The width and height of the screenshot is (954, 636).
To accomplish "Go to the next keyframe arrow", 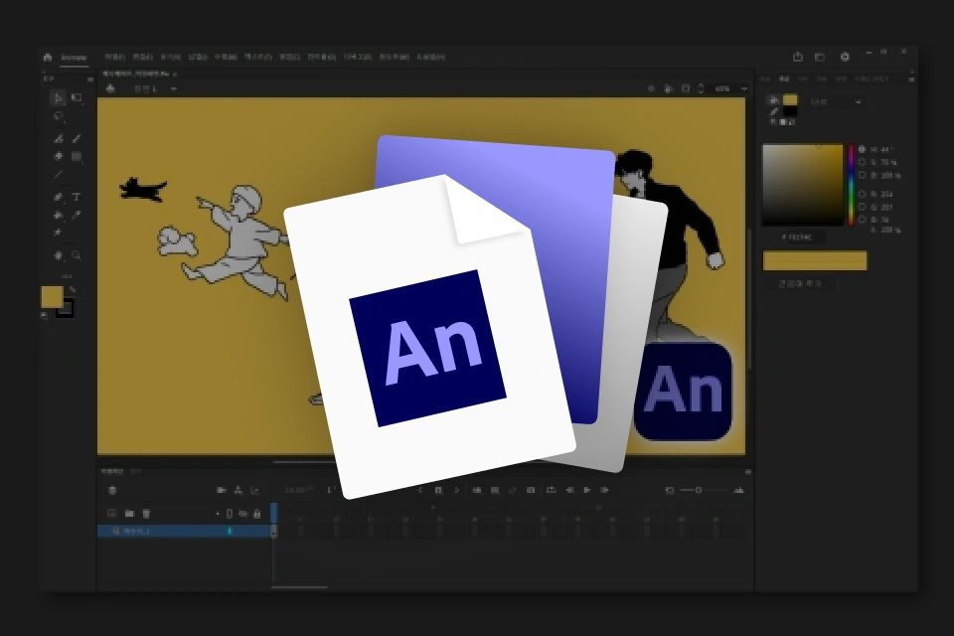I will (456, 490).
